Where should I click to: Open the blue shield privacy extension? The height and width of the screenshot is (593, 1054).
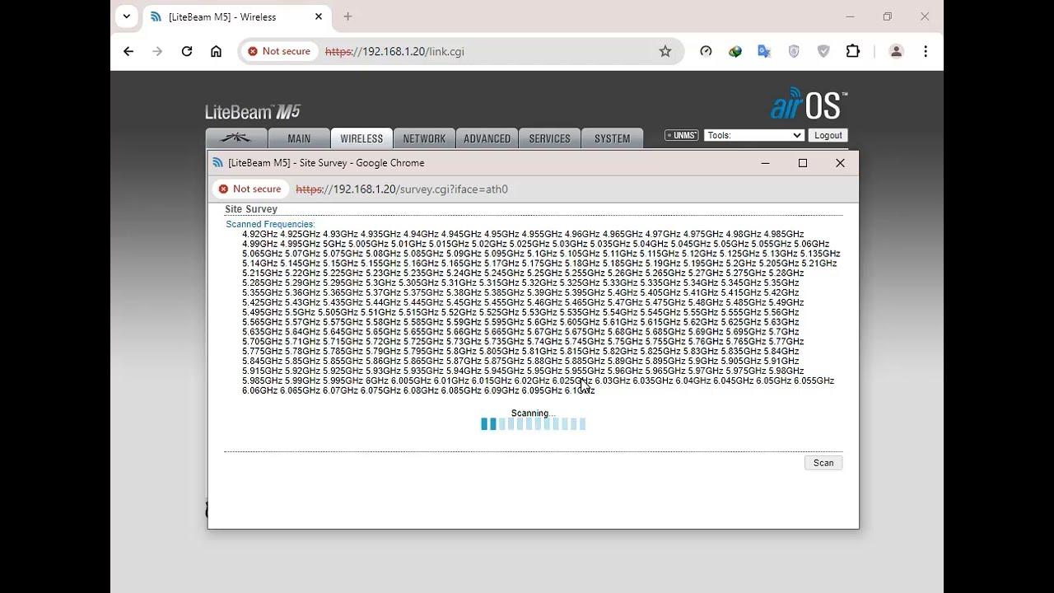(794, 51)
